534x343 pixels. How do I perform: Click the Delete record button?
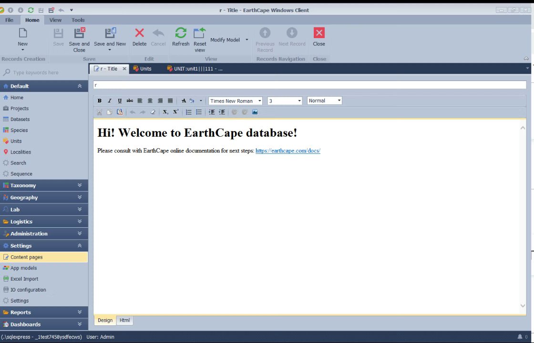click(x=139, y=38)
